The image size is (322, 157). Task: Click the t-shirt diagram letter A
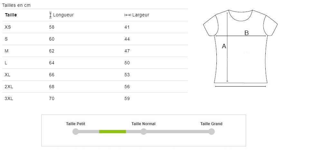[224, 46]
